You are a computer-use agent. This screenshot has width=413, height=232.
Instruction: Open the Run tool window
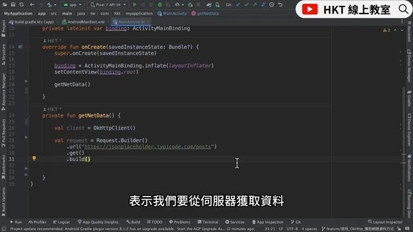pos(15,222)
